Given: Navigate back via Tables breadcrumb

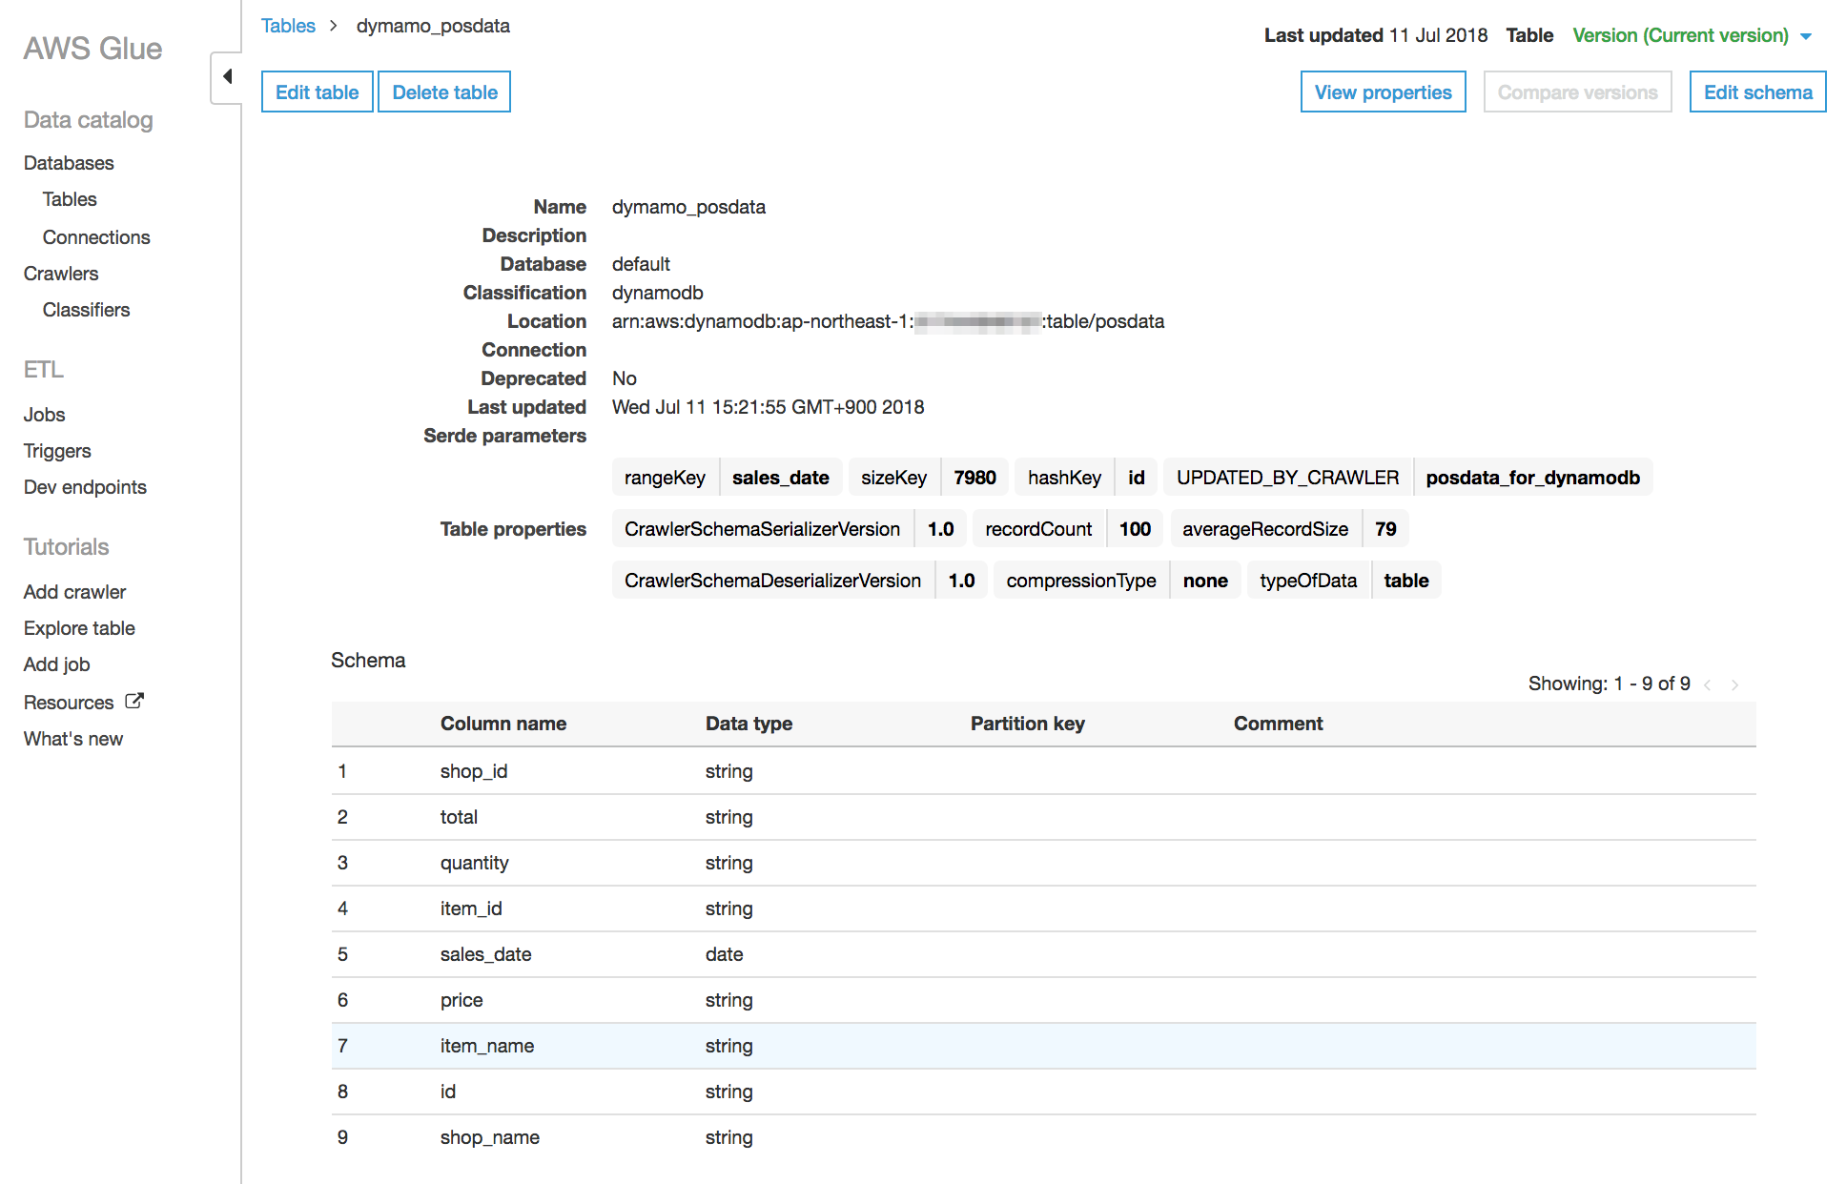Looking at the screenshot, I should click(288, 26).
